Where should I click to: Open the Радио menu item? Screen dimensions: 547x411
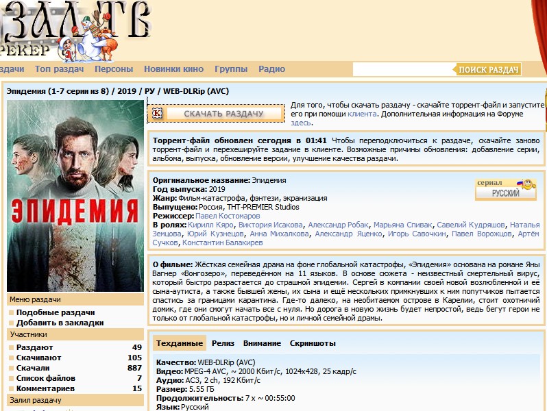tap(272, 69)
